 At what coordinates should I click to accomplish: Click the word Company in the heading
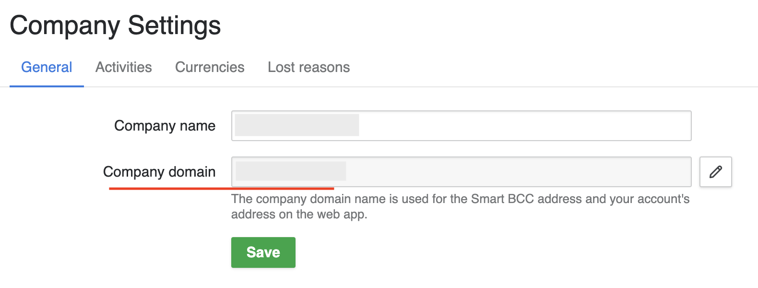[65, 25]
